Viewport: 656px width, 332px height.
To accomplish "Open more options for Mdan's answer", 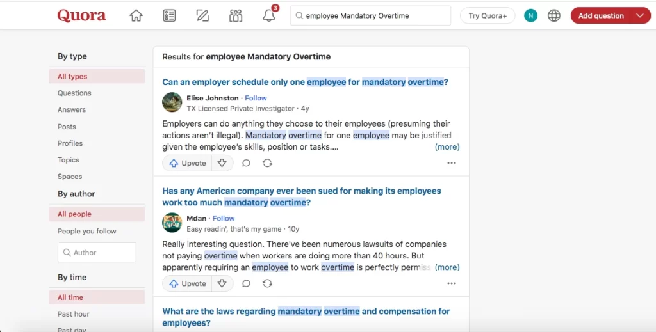I will pyautogui.click(x=452, y=283).
